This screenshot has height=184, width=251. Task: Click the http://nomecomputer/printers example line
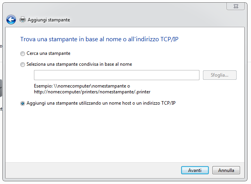[x=92, y=92]
